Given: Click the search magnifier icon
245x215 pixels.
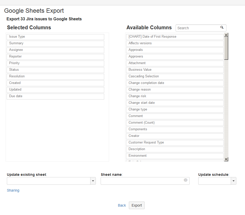Looking at the screenshot, I should point(222,27).
